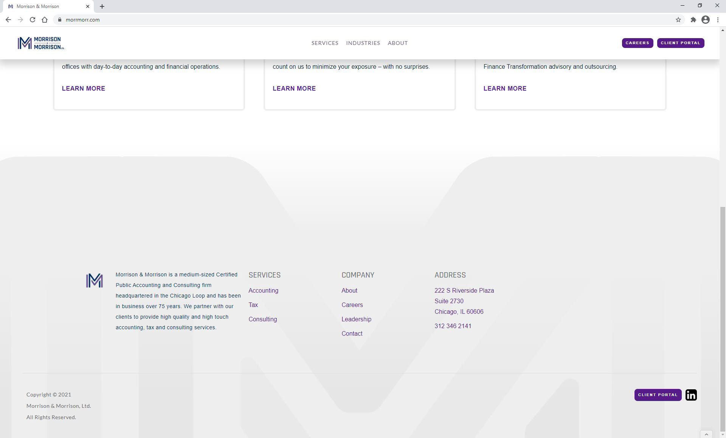Navigate back with the back arrow

[x=8, y=20]
